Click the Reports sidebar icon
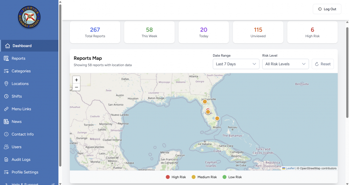This screenshot has height=185, width=349. 6,58
